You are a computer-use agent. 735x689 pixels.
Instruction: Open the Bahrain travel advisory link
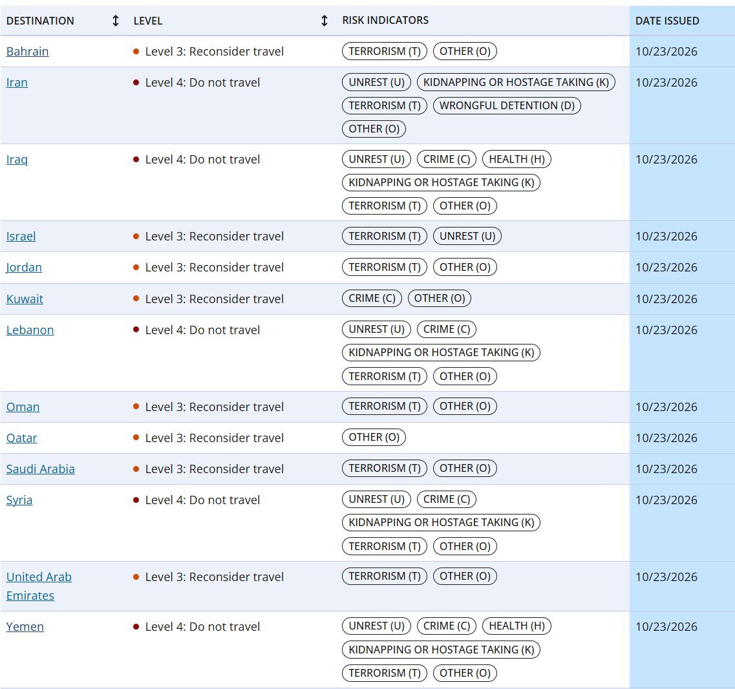[27, 52]
